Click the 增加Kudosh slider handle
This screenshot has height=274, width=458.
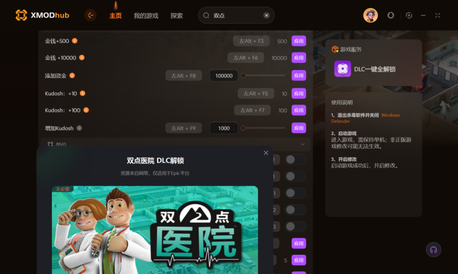pos(243,128)
